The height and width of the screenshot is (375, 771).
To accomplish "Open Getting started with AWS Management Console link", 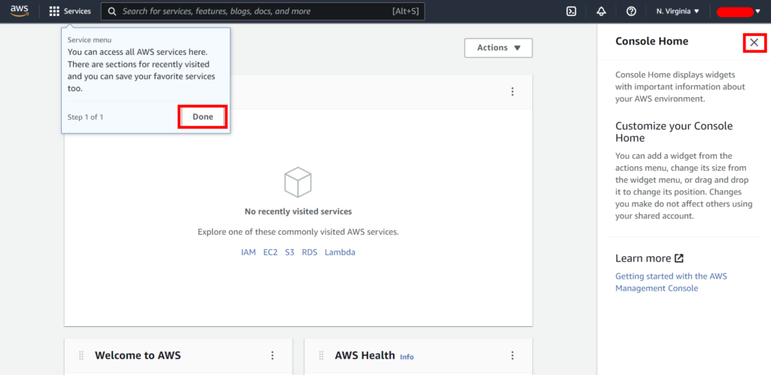I will (671, 282).
